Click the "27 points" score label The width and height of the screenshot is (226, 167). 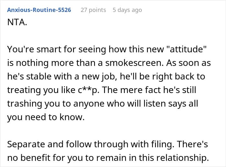click(x=93, y=10)
